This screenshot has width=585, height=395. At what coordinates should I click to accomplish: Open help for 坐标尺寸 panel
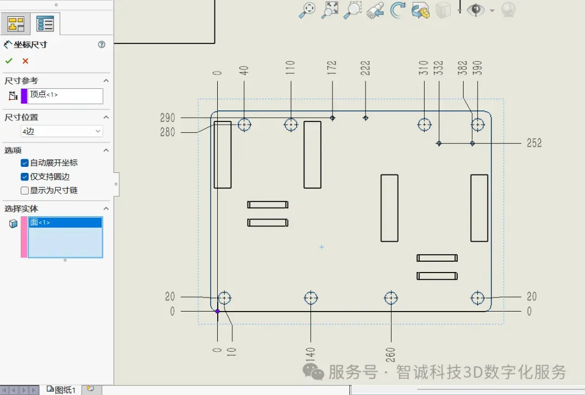click(x=101, y=44)
